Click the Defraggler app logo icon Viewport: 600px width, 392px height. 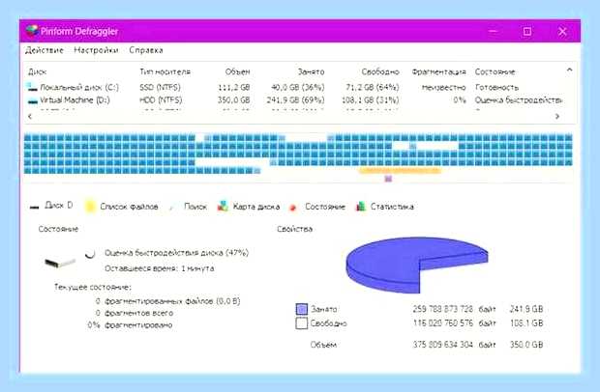pos(32,31)
